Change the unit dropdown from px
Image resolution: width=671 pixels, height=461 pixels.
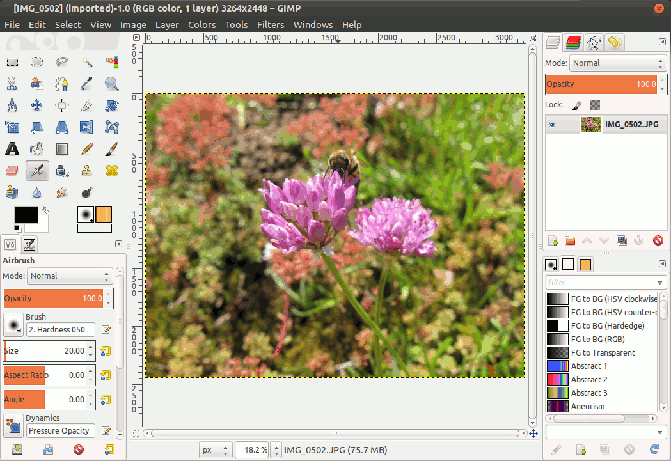point(216,450)
